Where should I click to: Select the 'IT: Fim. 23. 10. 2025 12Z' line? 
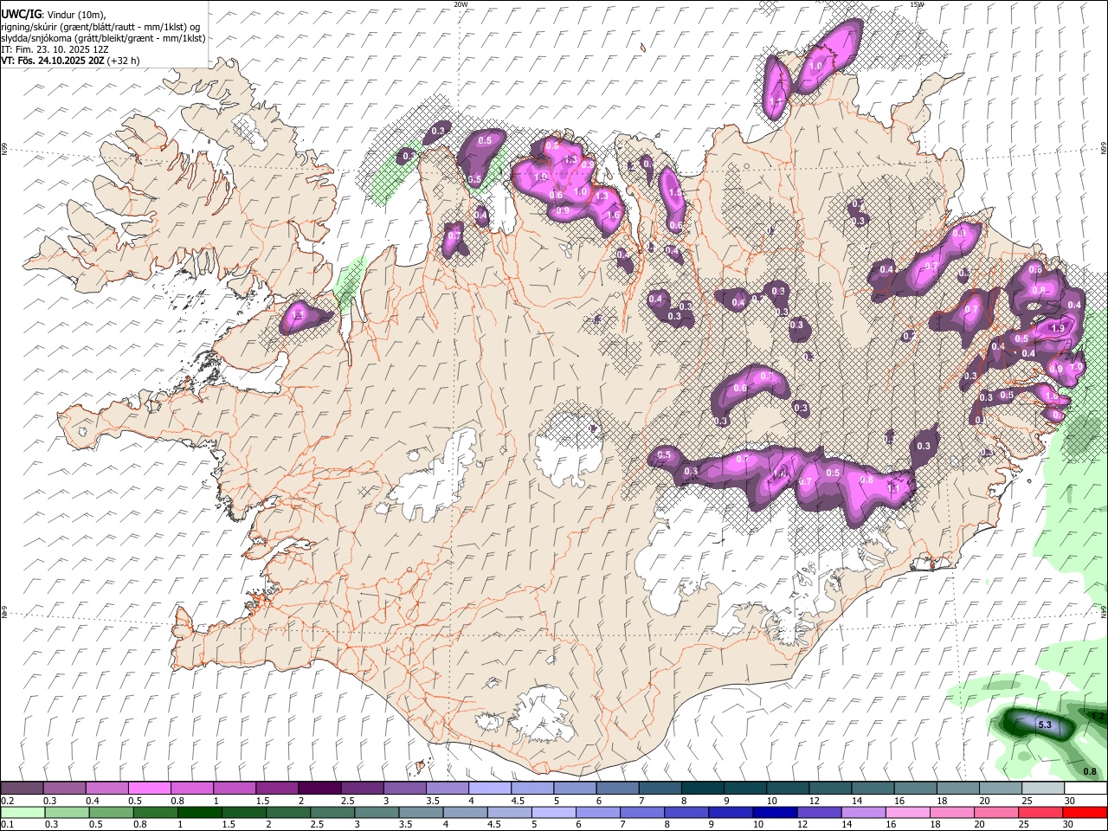click(55, 49)
